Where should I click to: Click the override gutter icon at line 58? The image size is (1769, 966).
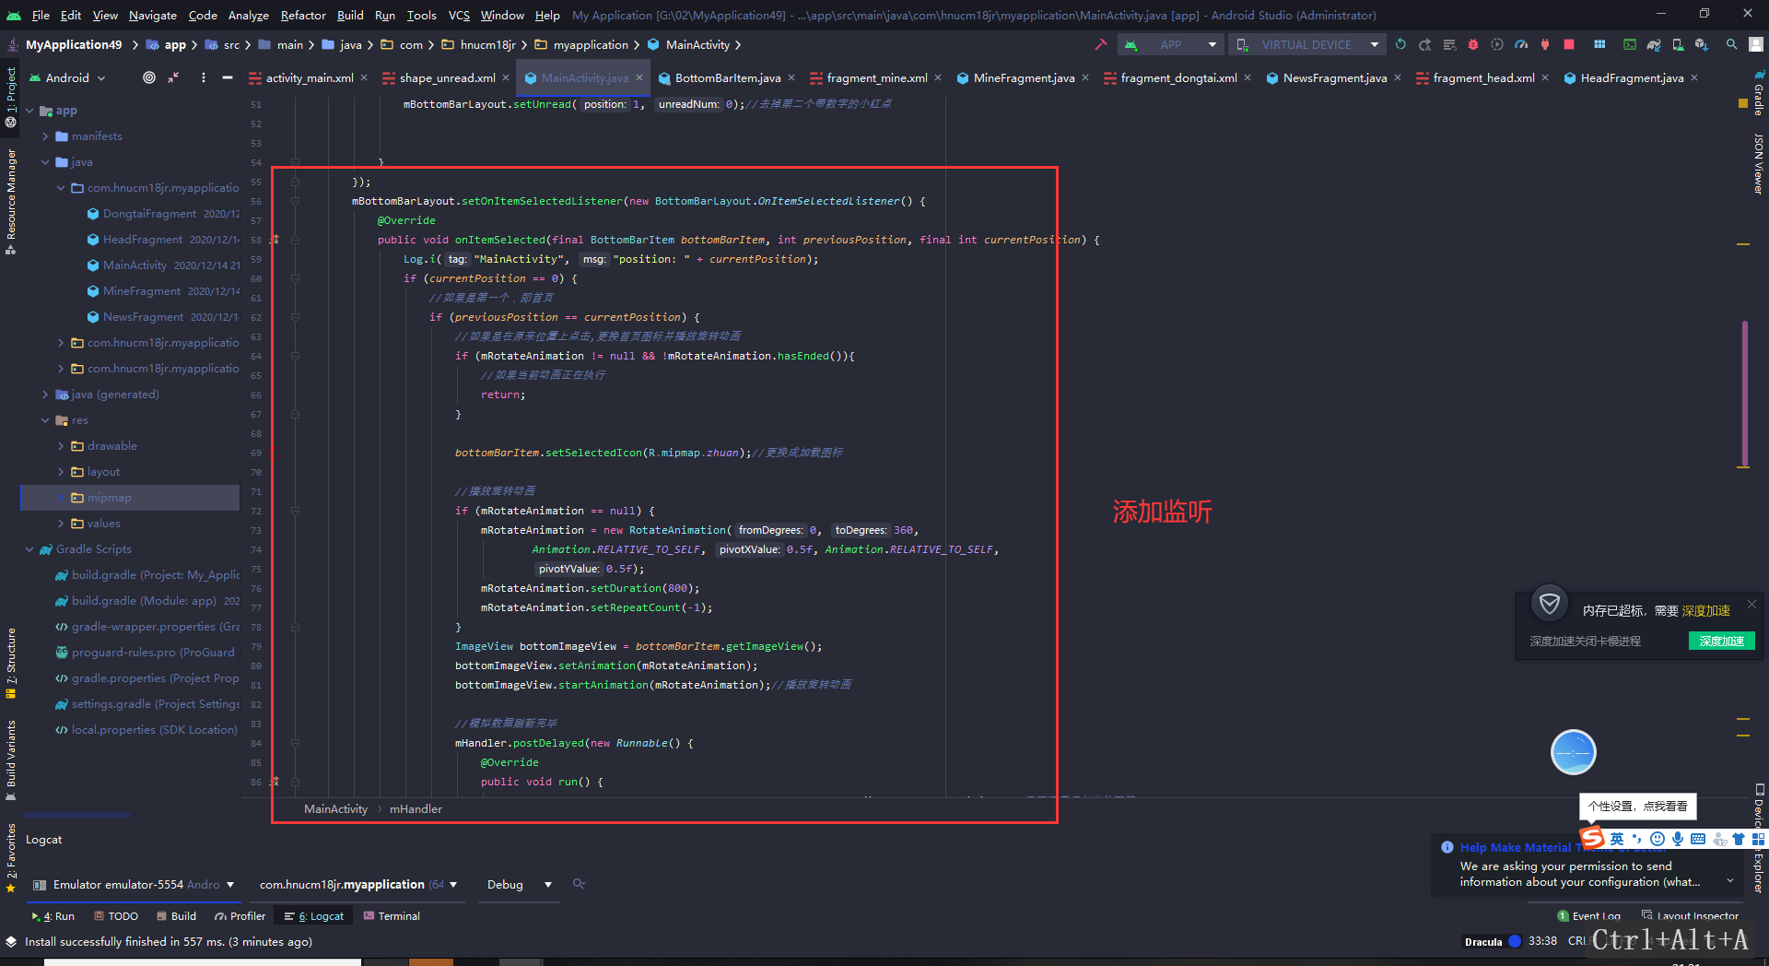(275, 240)
